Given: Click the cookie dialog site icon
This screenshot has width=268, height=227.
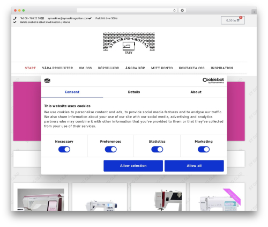Looking at the screenshot, I should (47, 80).
